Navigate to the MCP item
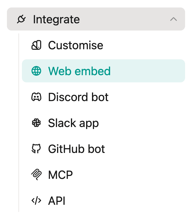This screenshot has height=216, width=192. (x=103, y=175)
